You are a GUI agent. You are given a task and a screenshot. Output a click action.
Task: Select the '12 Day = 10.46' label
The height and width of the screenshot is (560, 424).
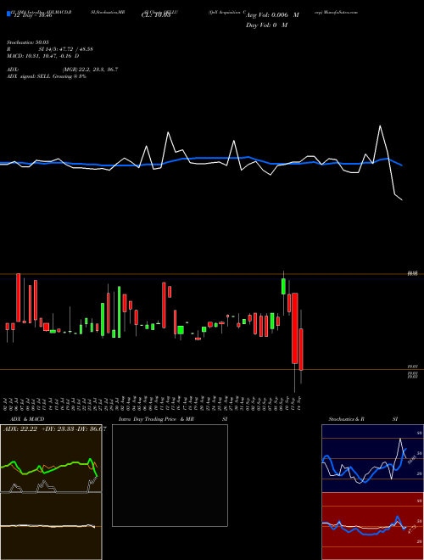coord(31,15)
